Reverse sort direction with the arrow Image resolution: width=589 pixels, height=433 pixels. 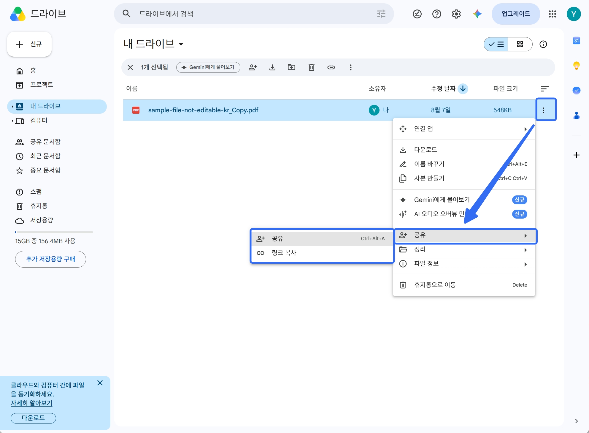tap(463, 89)
